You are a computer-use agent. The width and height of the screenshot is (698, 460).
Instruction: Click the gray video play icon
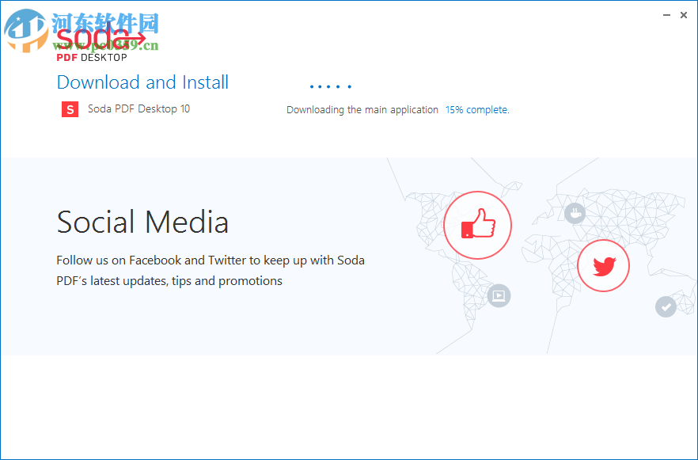pyautogui.click(x=499, y=295)
